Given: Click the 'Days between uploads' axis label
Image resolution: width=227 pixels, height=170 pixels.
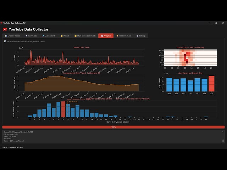Looking at the screenshot, I should coord(118,122).
